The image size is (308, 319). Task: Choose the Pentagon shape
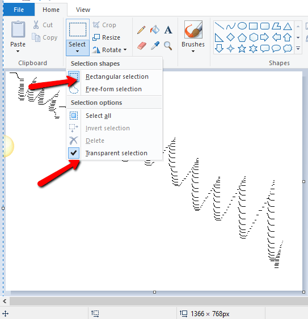pyautogui.click(x=242, y=37)
